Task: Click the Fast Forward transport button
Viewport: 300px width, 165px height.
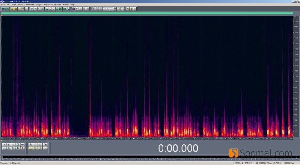Action: tap(13, 148)
